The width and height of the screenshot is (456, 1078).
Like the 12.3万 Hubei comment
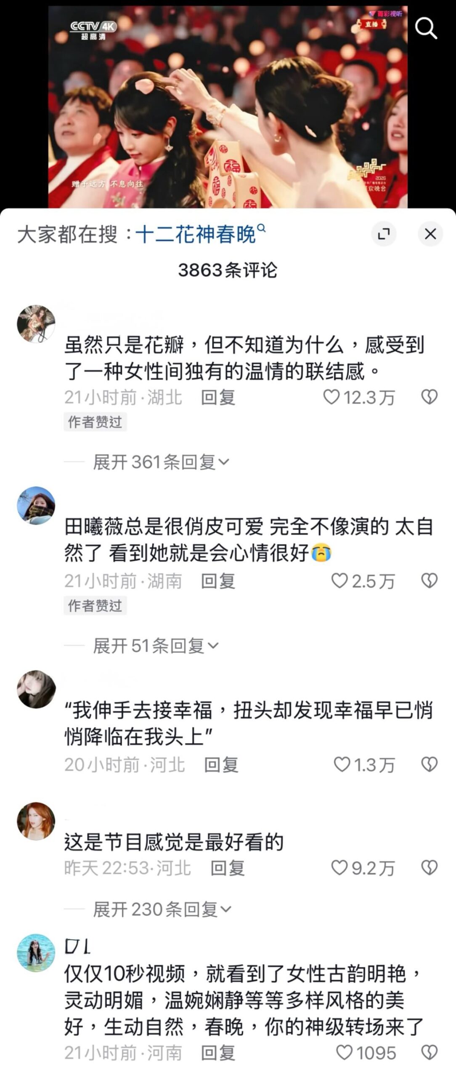click(331, 397)
